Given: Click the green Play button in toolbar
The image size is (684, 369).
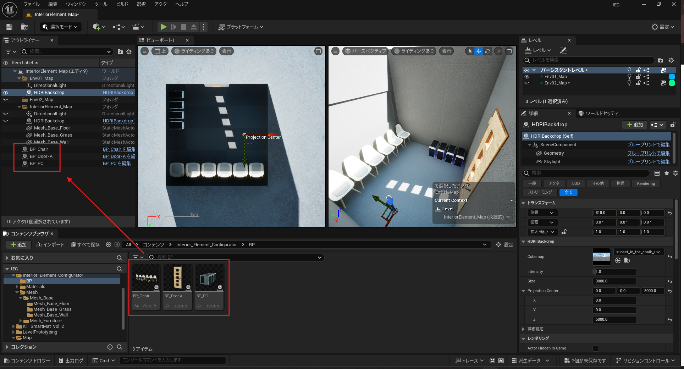Looking at the screenshot, I should pyautogui.click(x=163, y=27).
